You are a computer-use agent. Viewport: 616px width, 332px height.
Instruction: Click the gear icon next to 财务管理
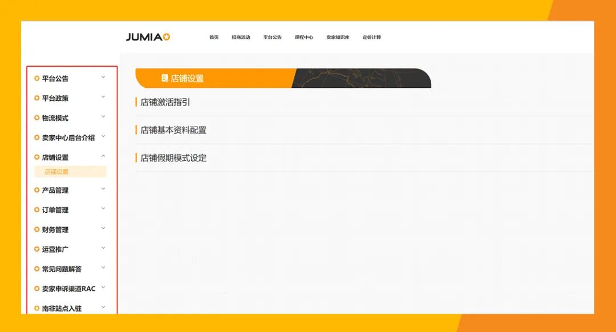tap(37, 229)
